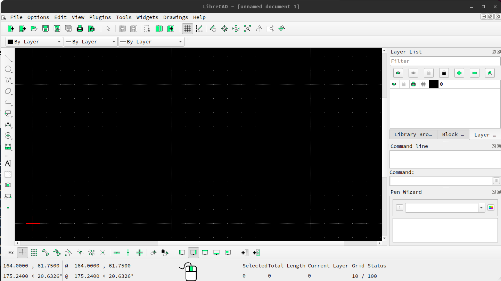Switch to the Library Browser tab
The width and height of the screenshot is (501, 281).
coord(413,134)
